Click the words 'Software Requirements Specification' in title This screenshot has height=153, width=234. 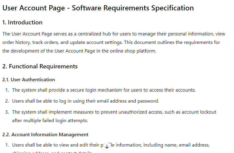(x=133, y=8)
